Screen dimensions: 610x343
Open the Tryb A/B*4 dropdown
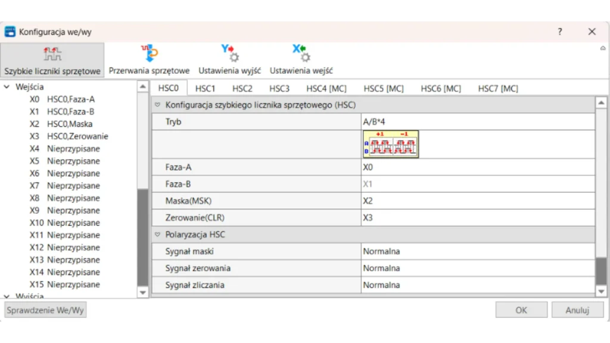click(478, 121)
